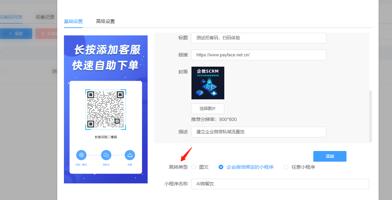Choose the 任意小程序 radio option
The width and height of the screenshot is (392, 200).
pos(286,167)
